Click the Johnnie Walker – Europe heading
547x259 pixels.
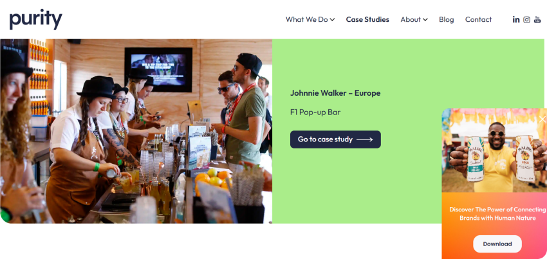click(x=335, y=93)
